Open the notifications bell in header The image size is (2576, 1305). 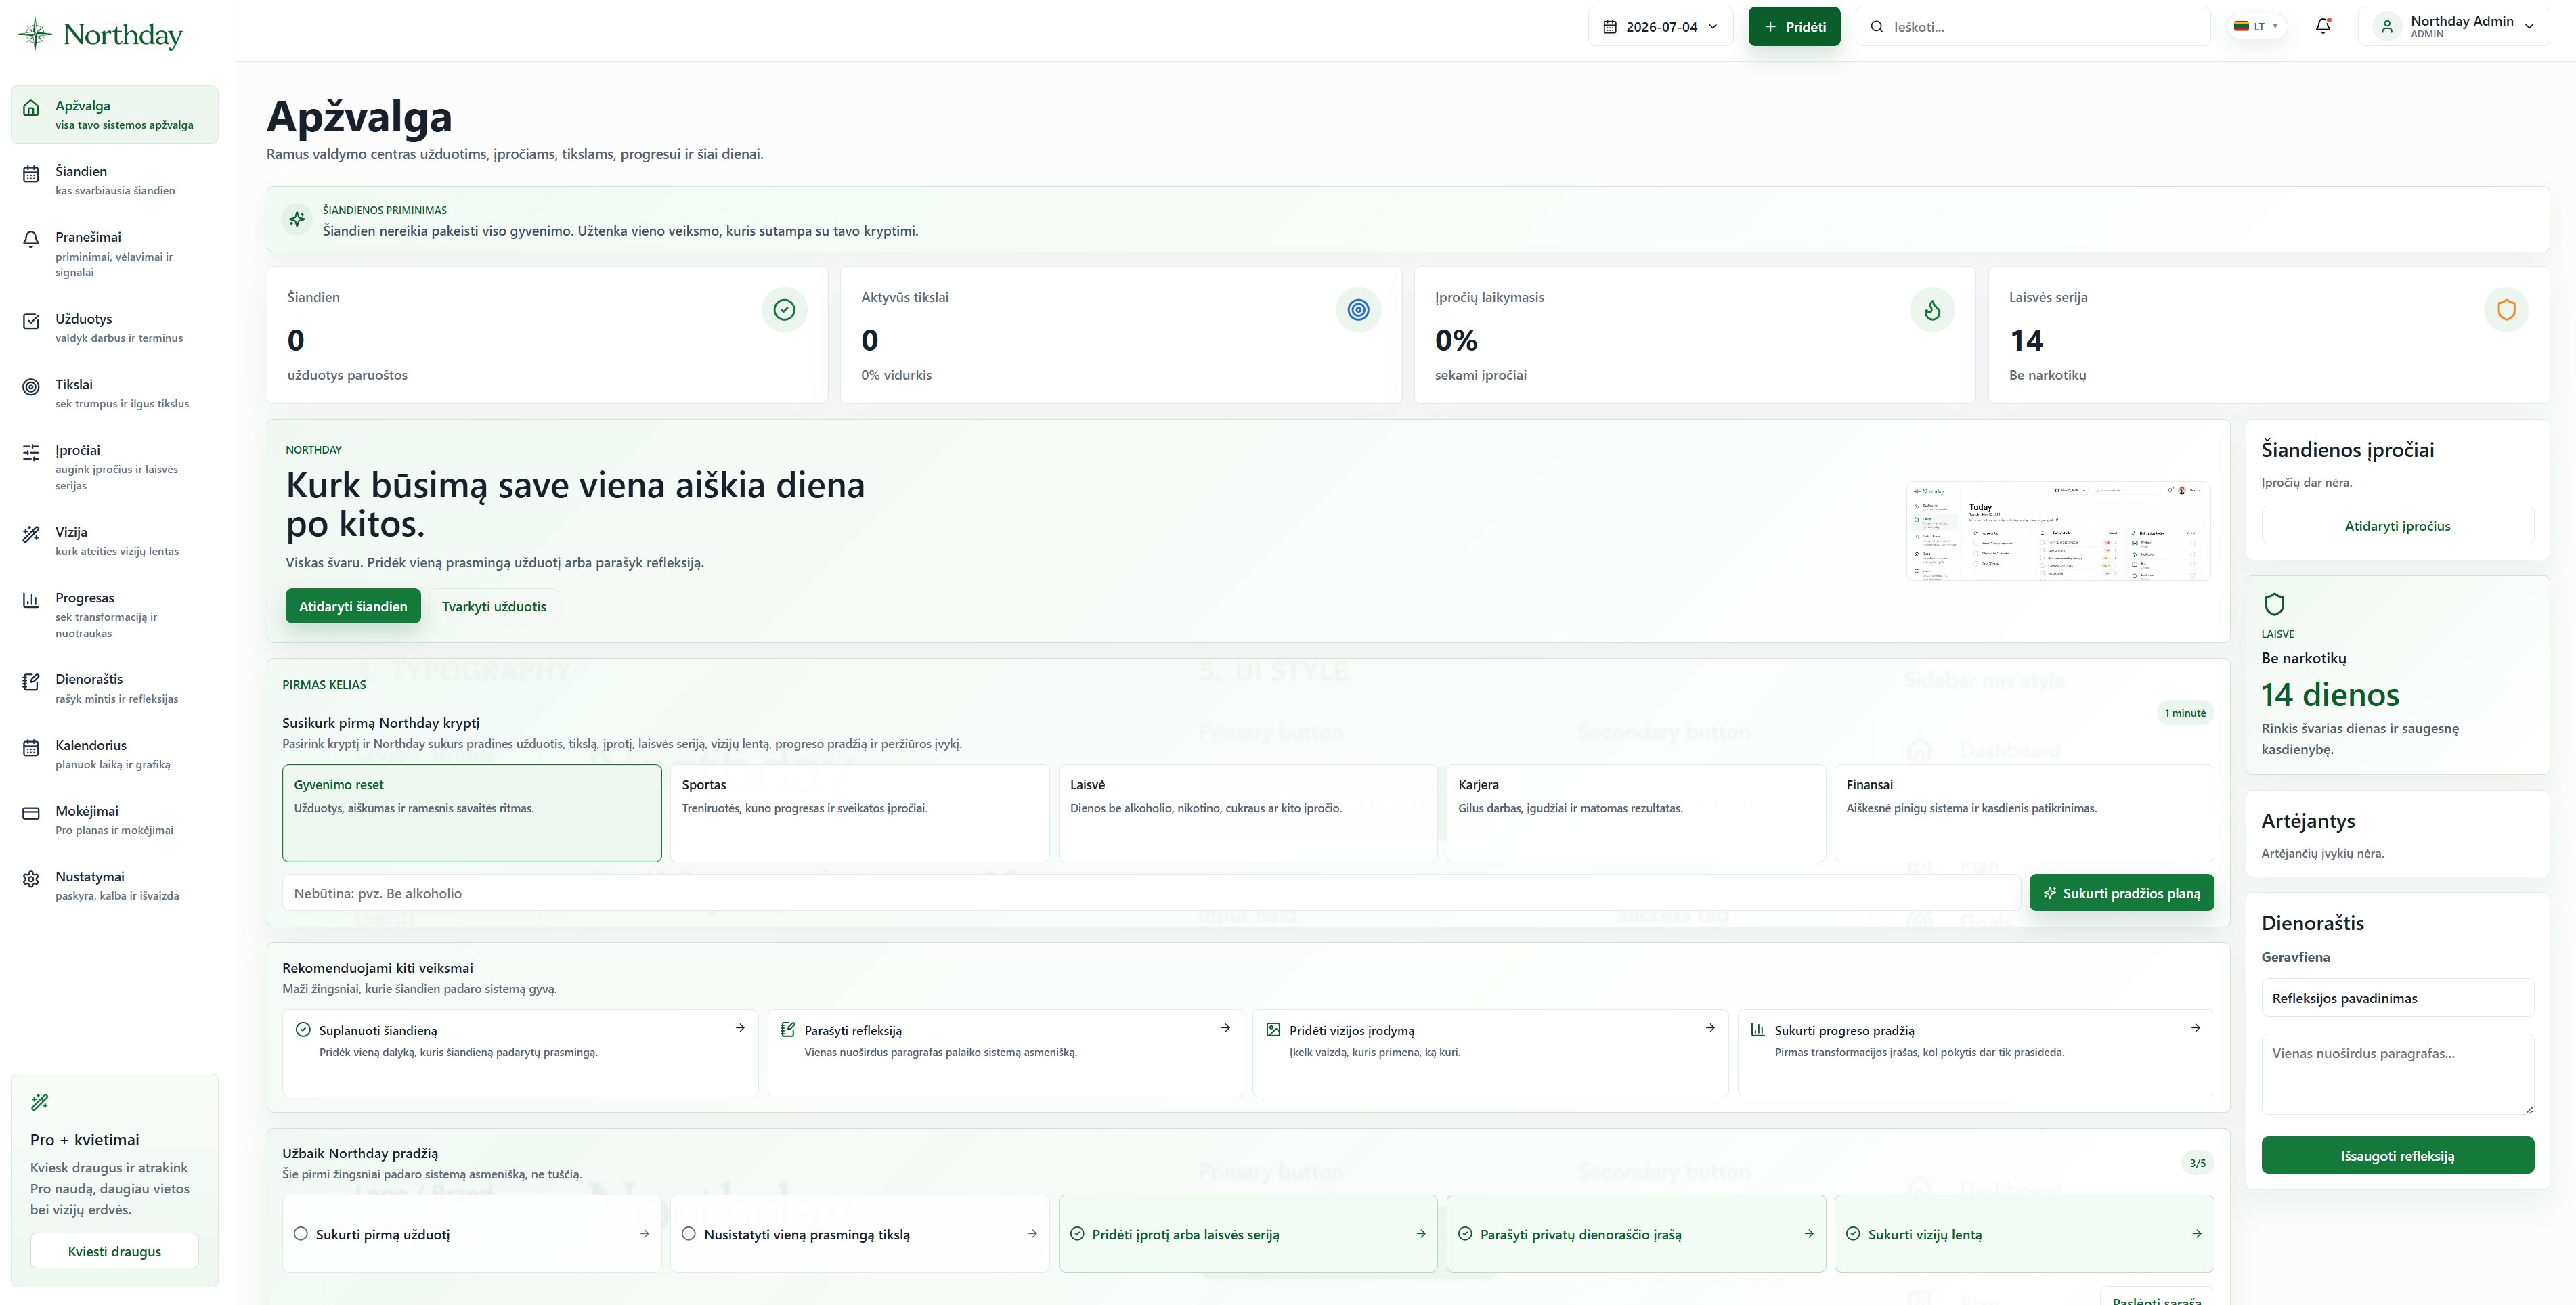[x=2323, y=27]
